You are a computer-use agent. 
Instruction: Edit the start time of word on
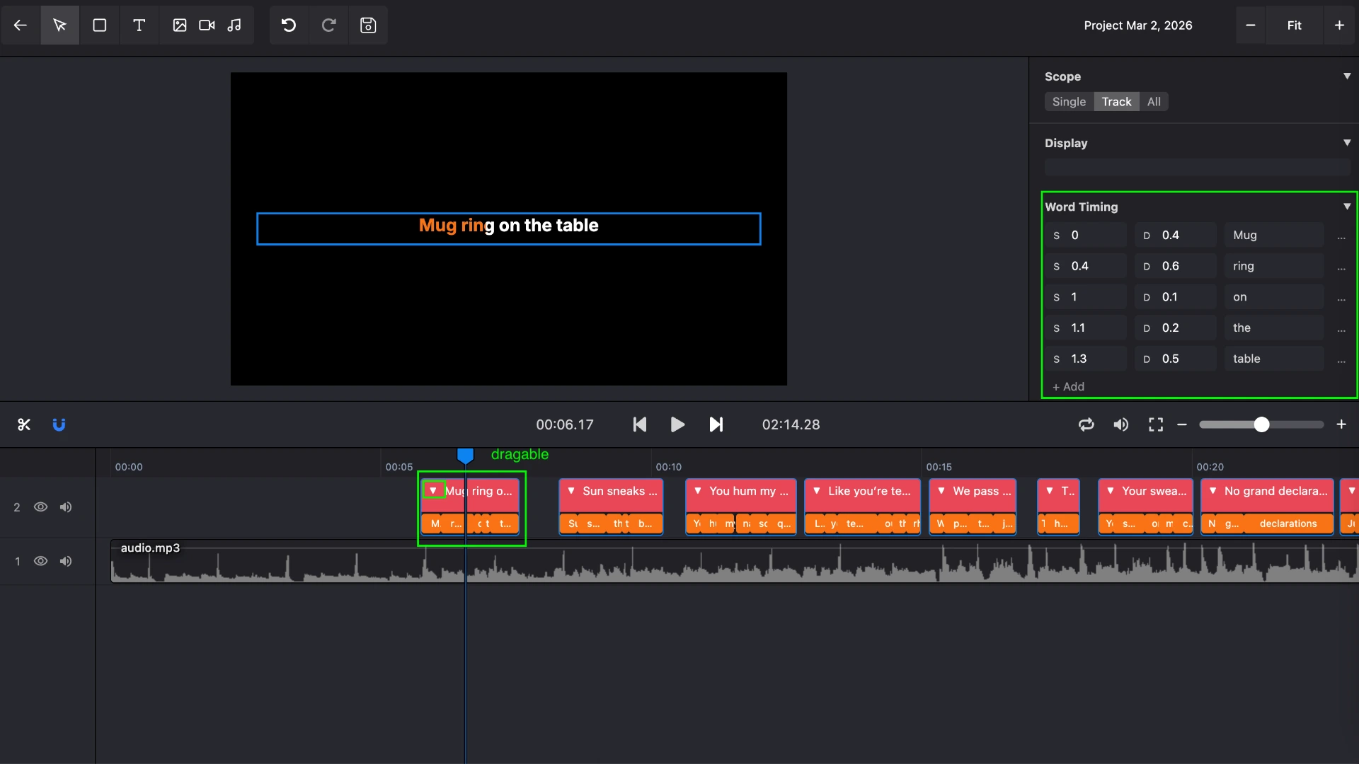click(1085, 298)
